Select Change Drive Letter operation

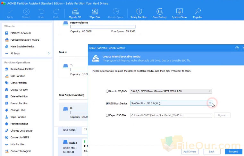[19, 131]
